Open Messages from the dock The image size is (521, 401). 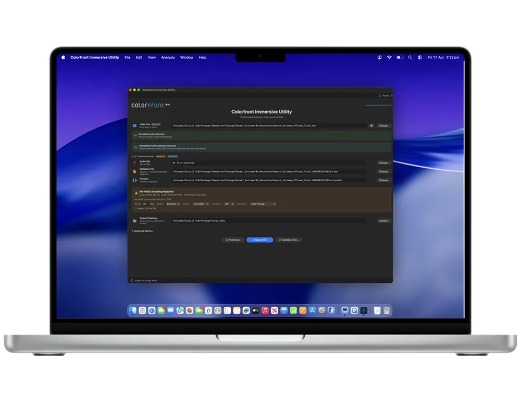pos(162,310)
